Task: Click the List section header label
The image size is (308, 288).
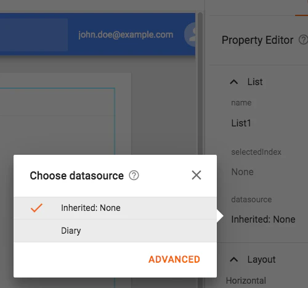Action: pyautogui.click(x=255, y=82)
